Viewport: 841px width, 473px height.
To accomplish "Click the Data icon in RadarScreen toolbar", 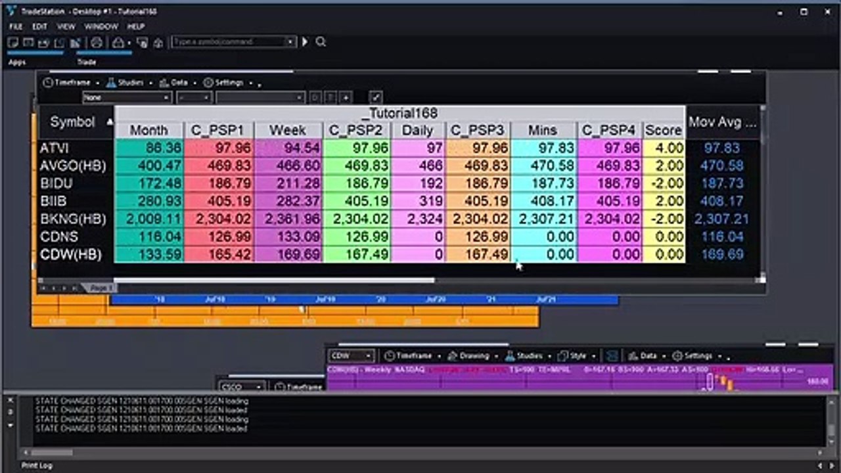I will (x=164, y=83).
